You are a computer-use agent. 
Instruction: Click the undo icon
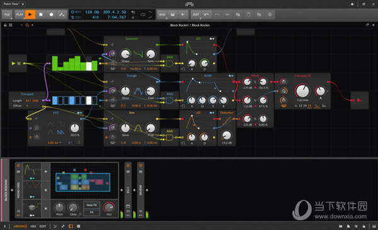[207, 14]
